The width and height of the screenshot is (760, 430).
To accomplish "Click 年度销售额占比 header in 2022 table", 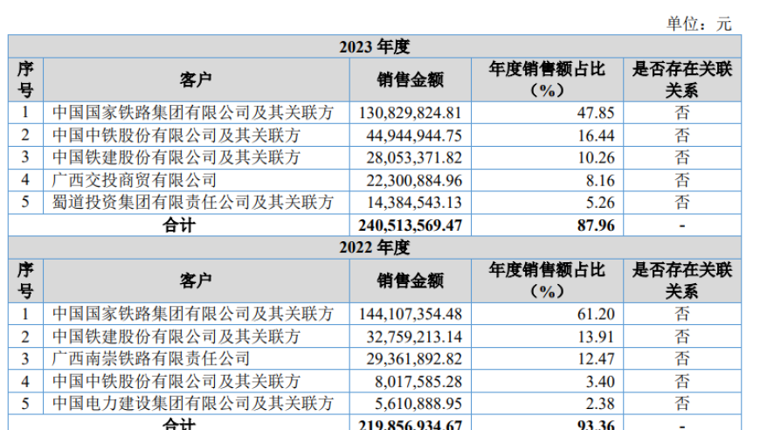I will pos(547,281).
